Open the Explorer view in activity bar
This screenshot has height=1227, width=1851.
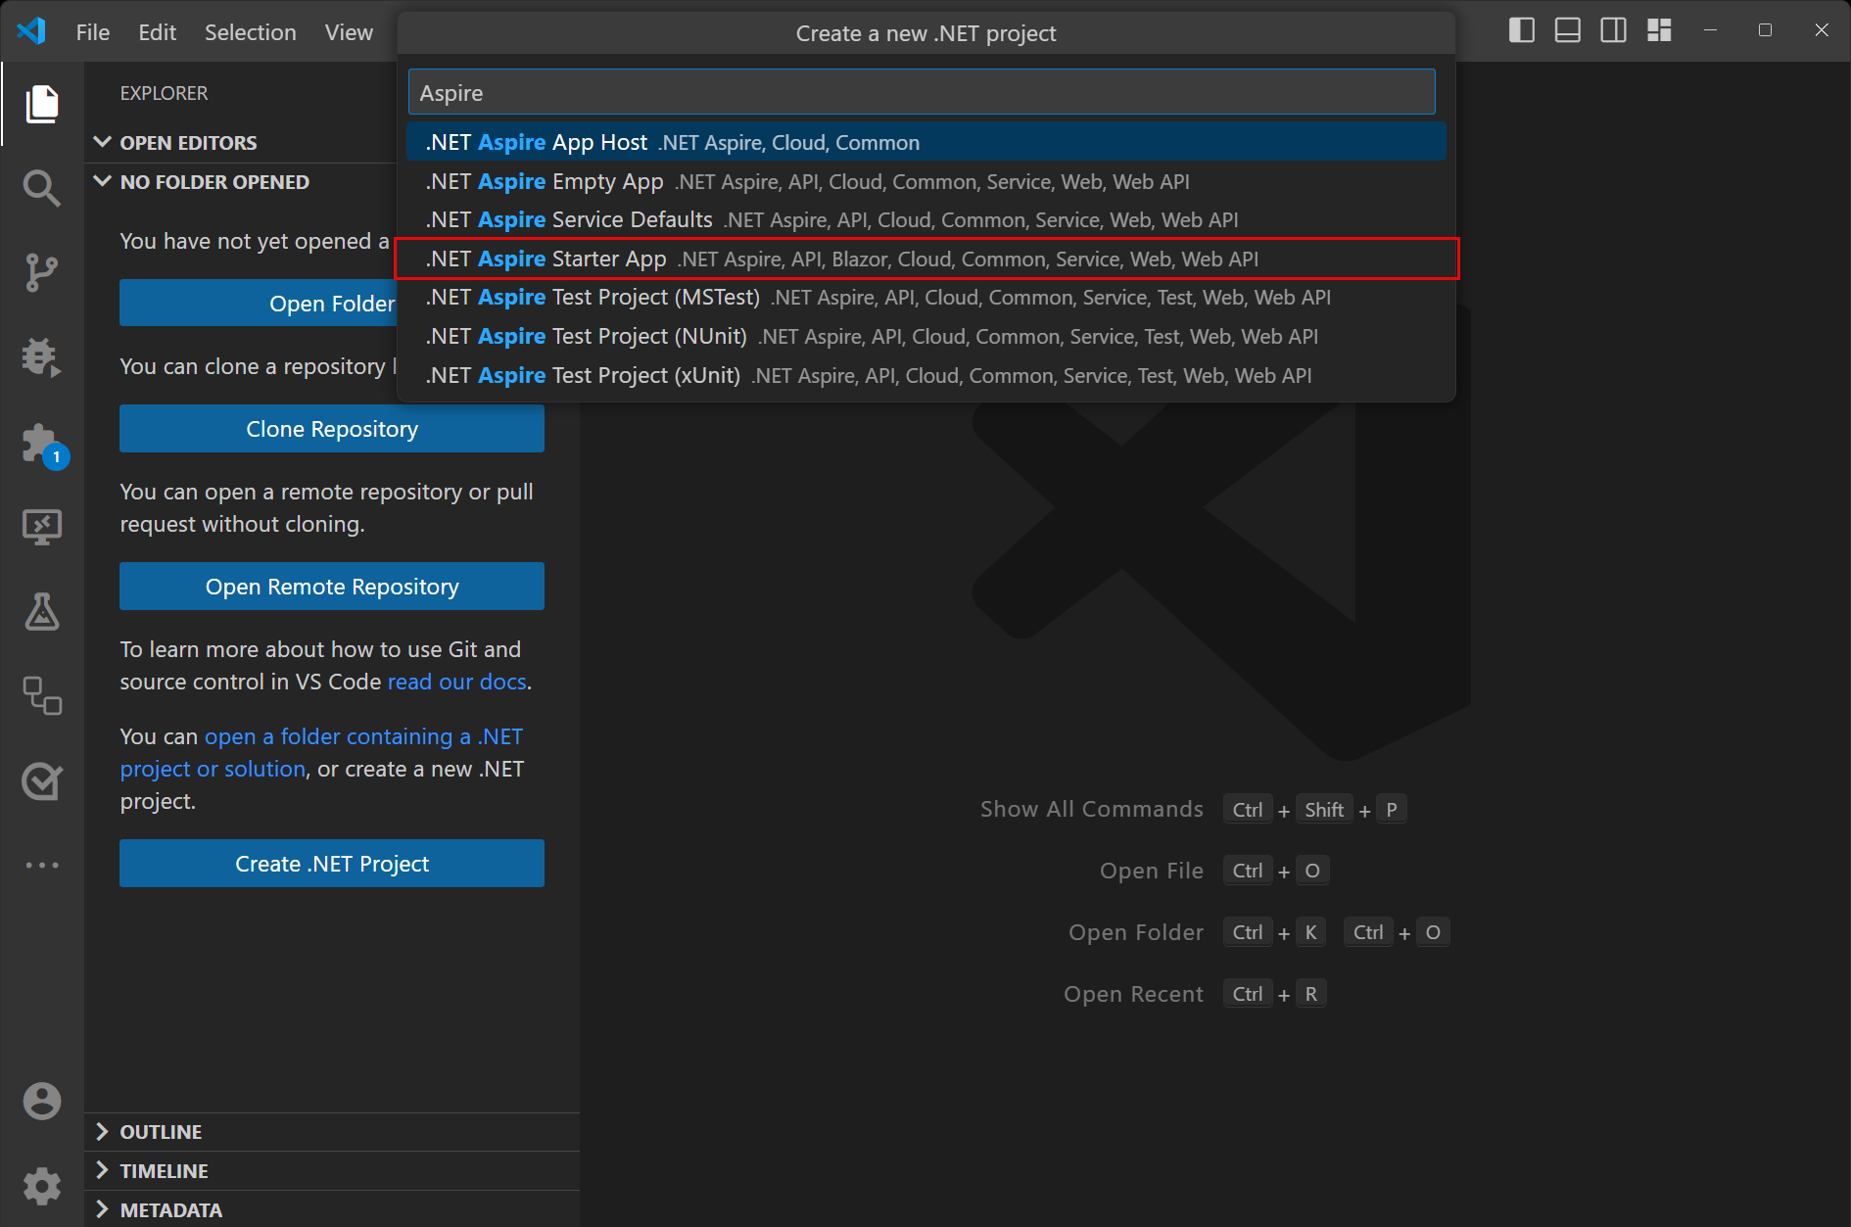coord(41,104)
